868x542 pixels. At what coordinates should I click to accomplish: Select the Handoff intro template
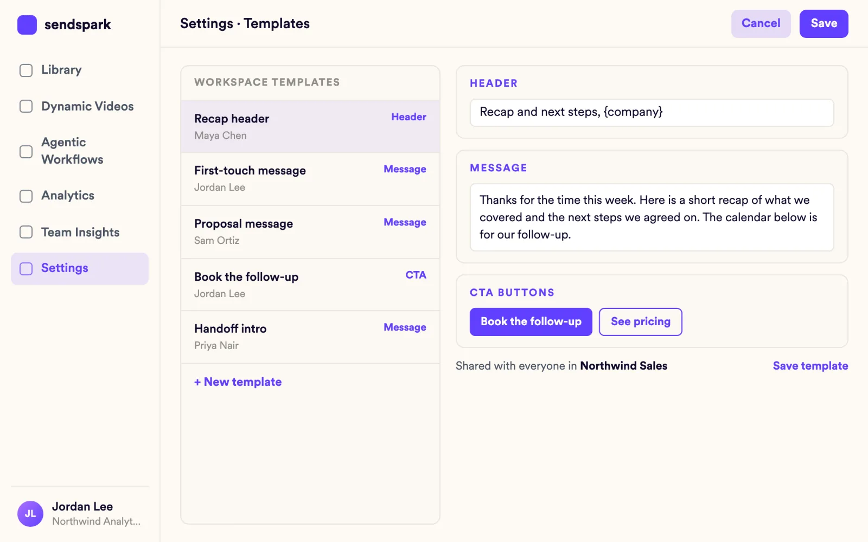310,337
